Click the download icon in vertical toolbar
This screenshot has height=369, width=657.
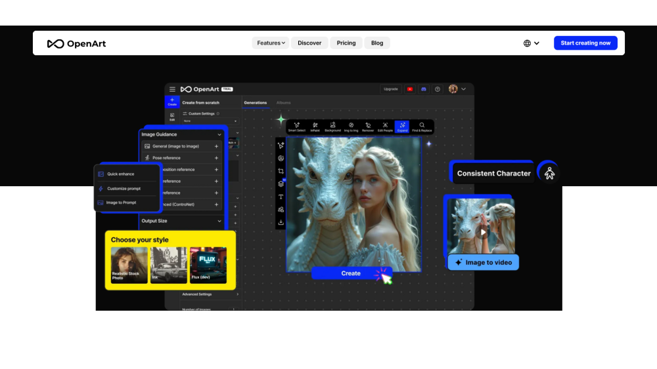pyautogui.click(x=281, y=222)
